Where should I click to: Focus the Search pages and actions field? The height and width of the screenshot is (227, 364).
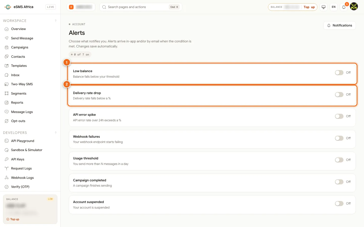(x=141, y=7)
